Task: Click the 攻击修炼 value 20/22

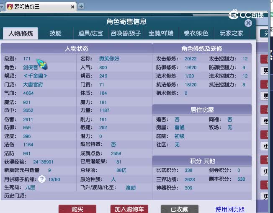Action: (x=191, y=59)
